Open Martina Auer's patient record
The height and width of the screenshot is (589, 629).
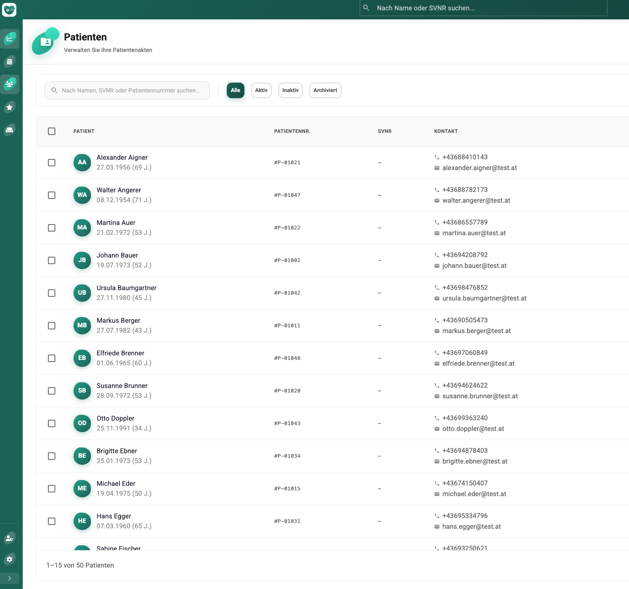pos(116,223)
